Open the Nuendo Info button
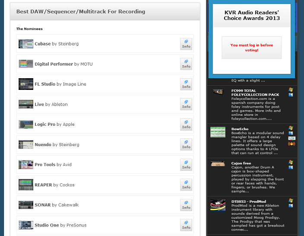Image resolution: width=304 pixels, height=236 pixels. tap(186, 144)
